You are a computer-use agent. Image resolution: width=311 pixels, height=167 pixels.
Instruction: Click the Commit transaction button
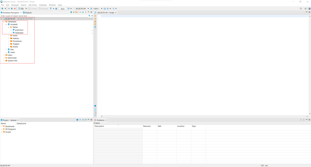pos(33,8)
